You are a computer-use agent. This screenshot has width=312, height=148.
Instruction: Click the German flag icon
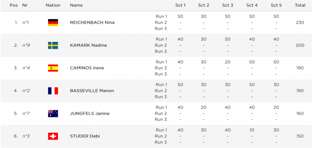tap(53, 23)
